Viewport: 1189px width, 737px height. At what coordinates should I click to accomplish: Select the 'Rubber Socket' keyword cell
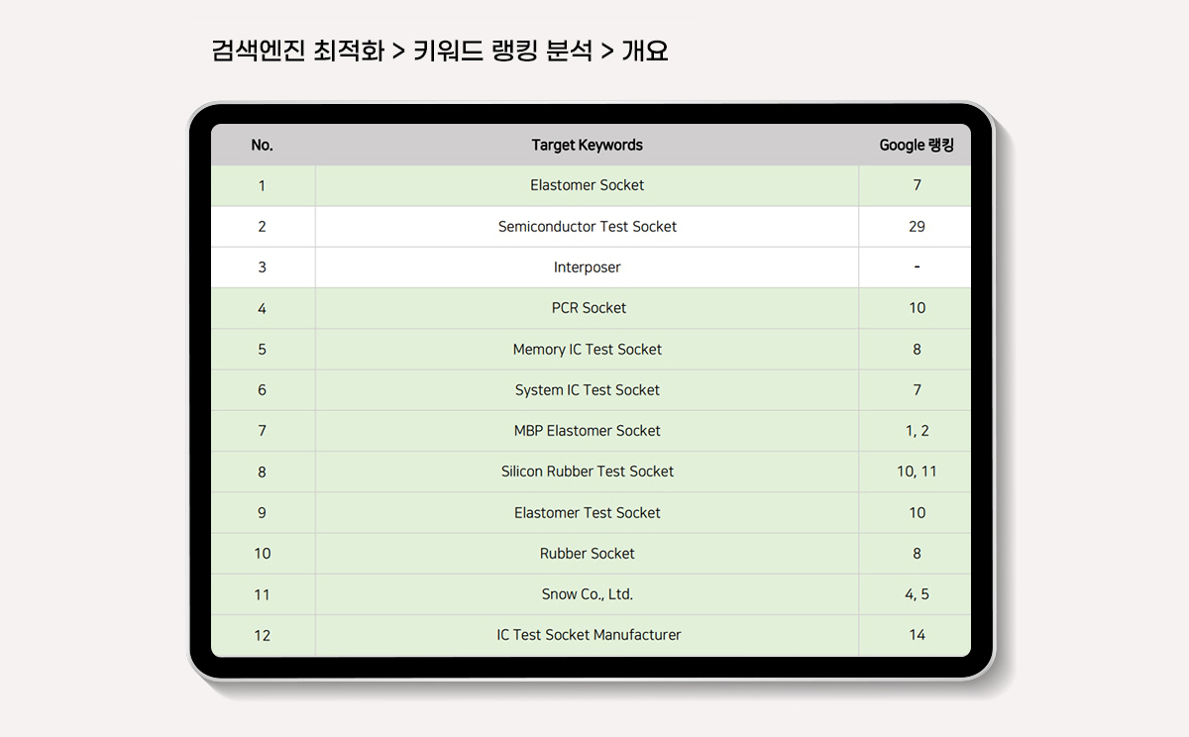coord(587,554)
